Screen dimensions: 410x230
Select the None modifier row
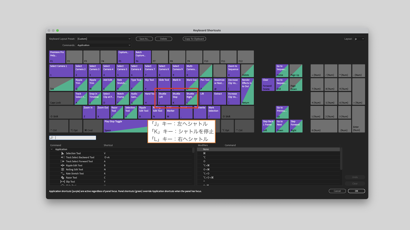click(x=268, y=149)
